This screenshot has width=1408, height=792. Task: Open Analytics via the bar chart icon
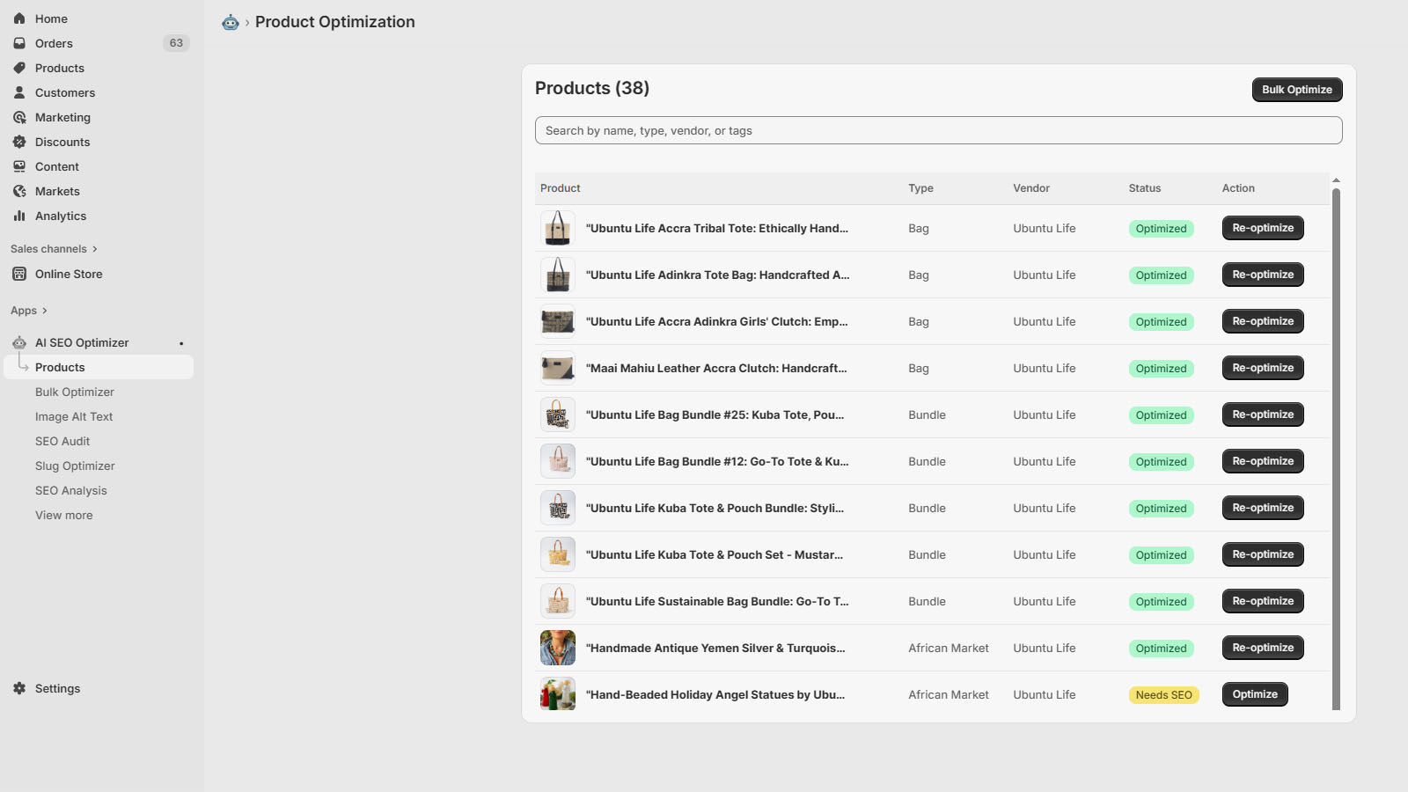click(x=18, y=215)
